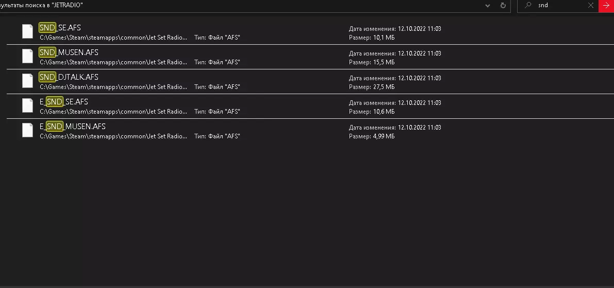The image size is (614, 288).
Task: Click the E_SND_SE.AFS file icon
Action: point(28,105)
